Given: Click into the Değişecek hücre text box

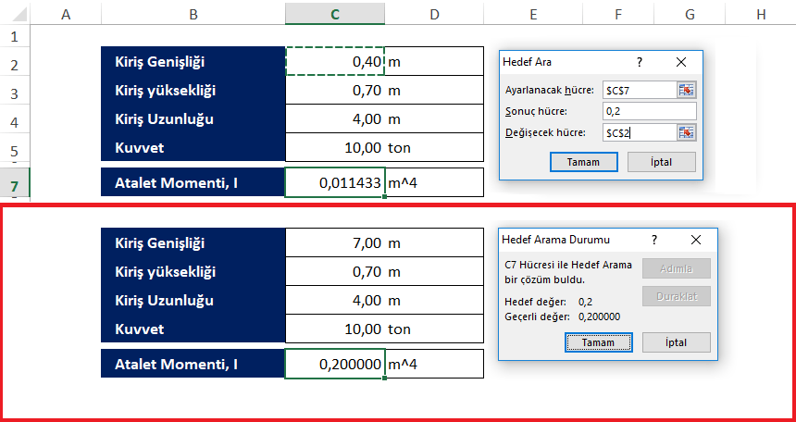Looking at the screenshot, I should coord(637,132).
